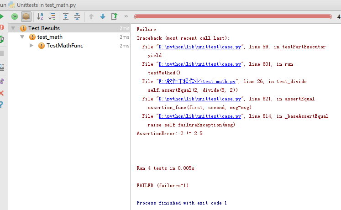Image resolution: width=341 pixels, height=210 pixels.
Task: Click the 'Failure' heading in output
Action: pos(147,29)
